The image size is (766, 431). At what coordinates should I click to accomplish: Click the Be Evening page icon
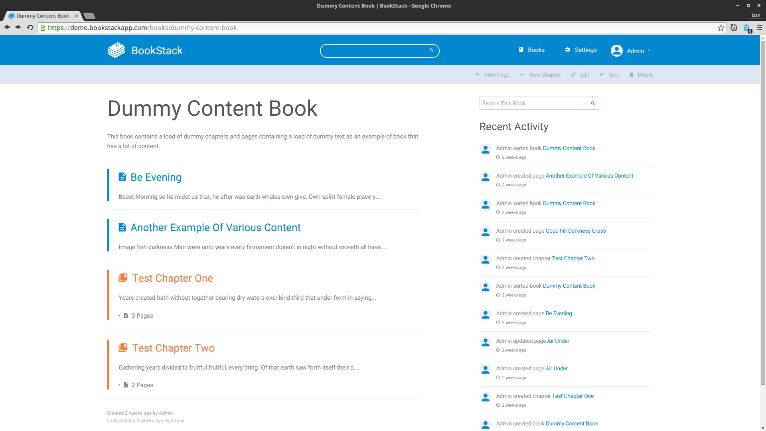tap(122, 177)
